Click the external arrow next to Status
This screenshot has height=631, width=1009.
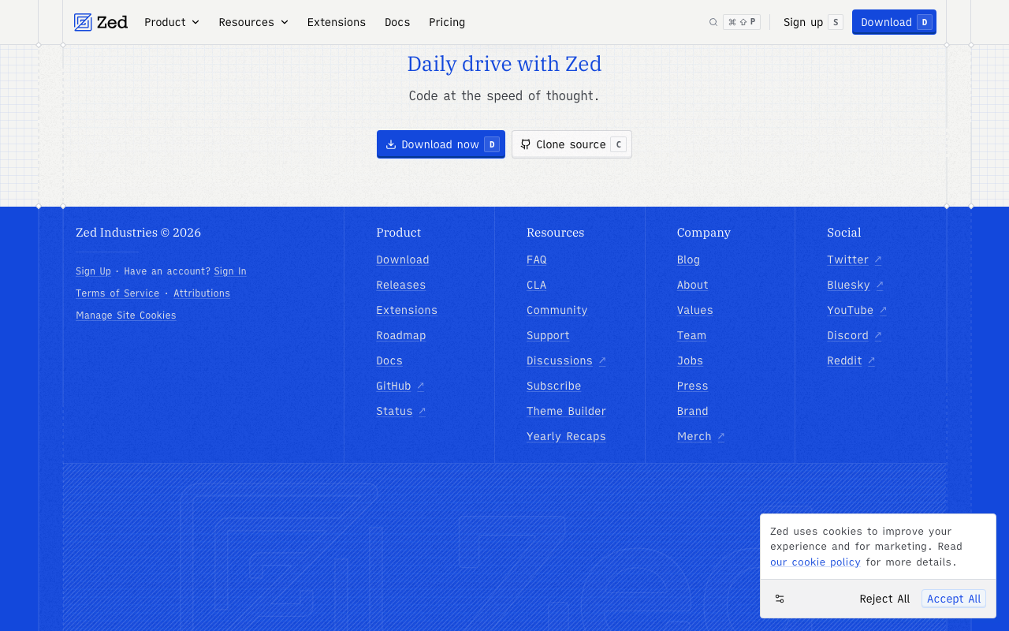click(x=422, y=411)
